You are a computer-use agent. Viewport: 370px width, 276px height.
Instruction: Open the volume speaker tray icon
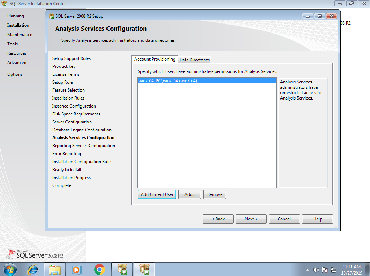coord(316,270)
